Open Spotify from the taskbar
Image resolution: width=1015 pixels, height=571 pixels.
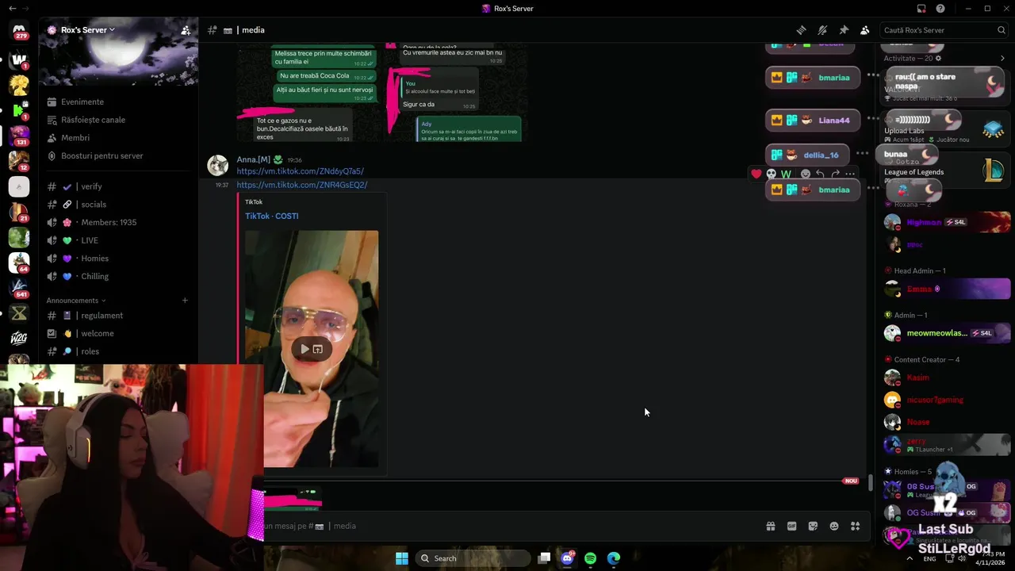590,558
